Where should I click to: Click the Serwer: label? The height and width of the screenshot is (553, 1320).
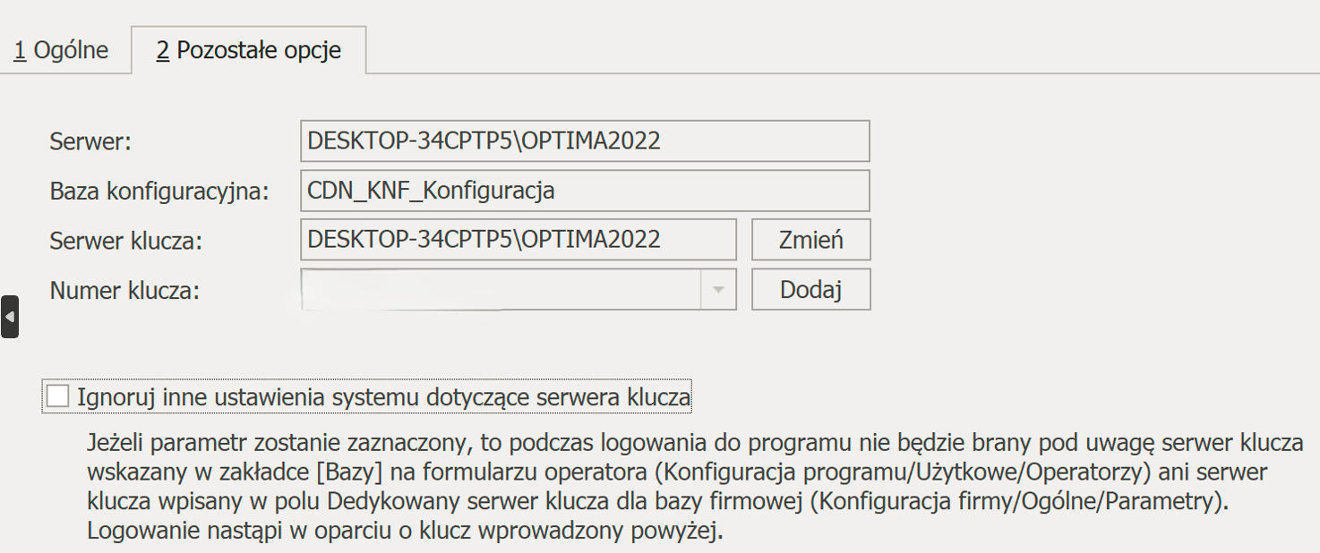click(91, 141)
